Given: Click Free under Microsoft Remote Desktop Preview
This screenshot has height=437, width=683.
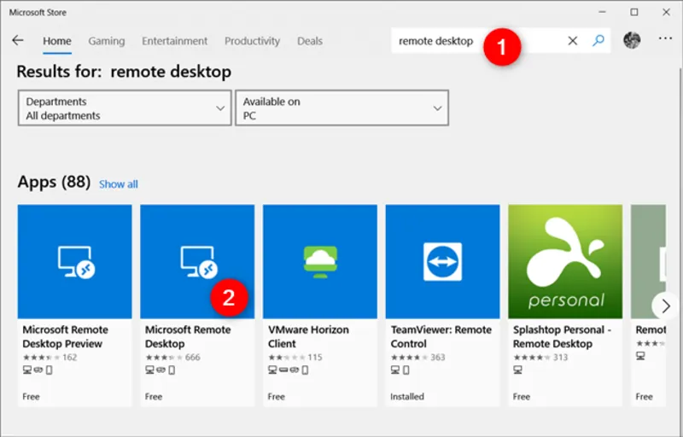Looking at the screenshot, I should [31, 397].
